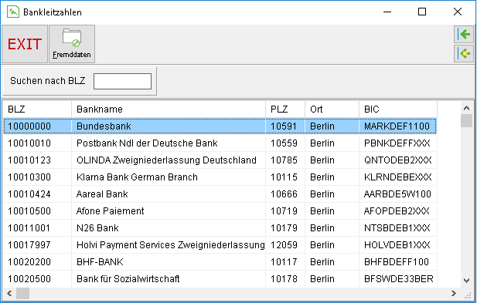
Task: Close the Bankleitzahlen window
Action: 457,12
